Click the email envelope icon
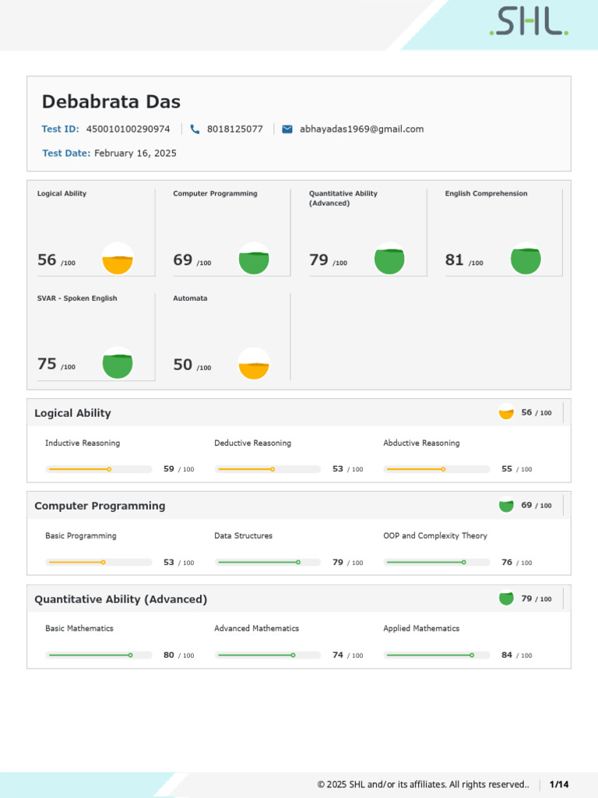This screenshot has width=598, height=798. (287, 129)
